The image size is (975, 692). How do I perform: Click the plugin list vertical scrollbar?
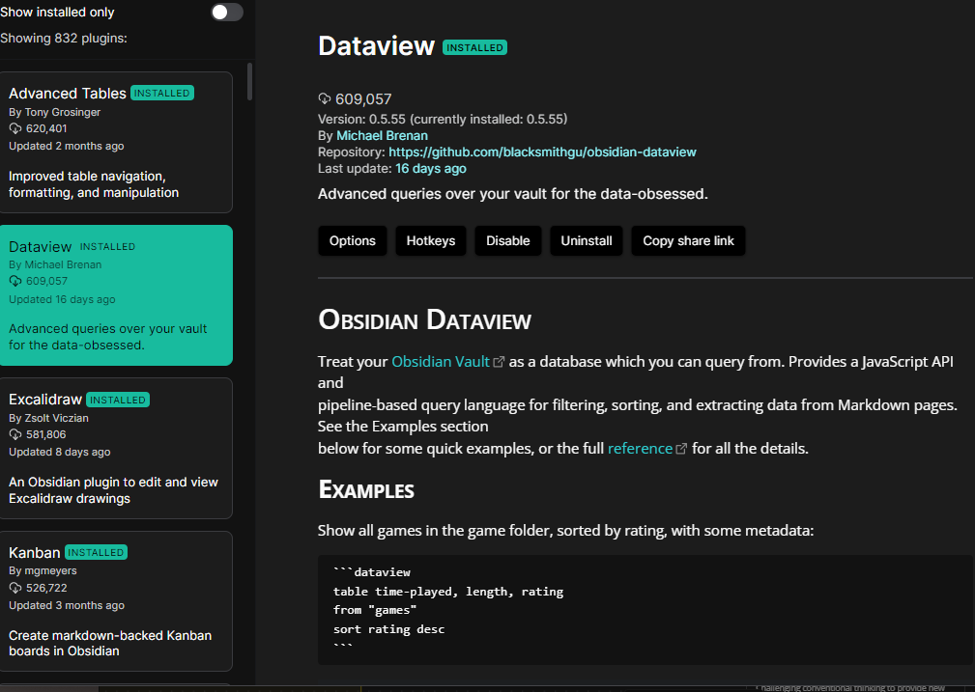[x=250, y=82]
